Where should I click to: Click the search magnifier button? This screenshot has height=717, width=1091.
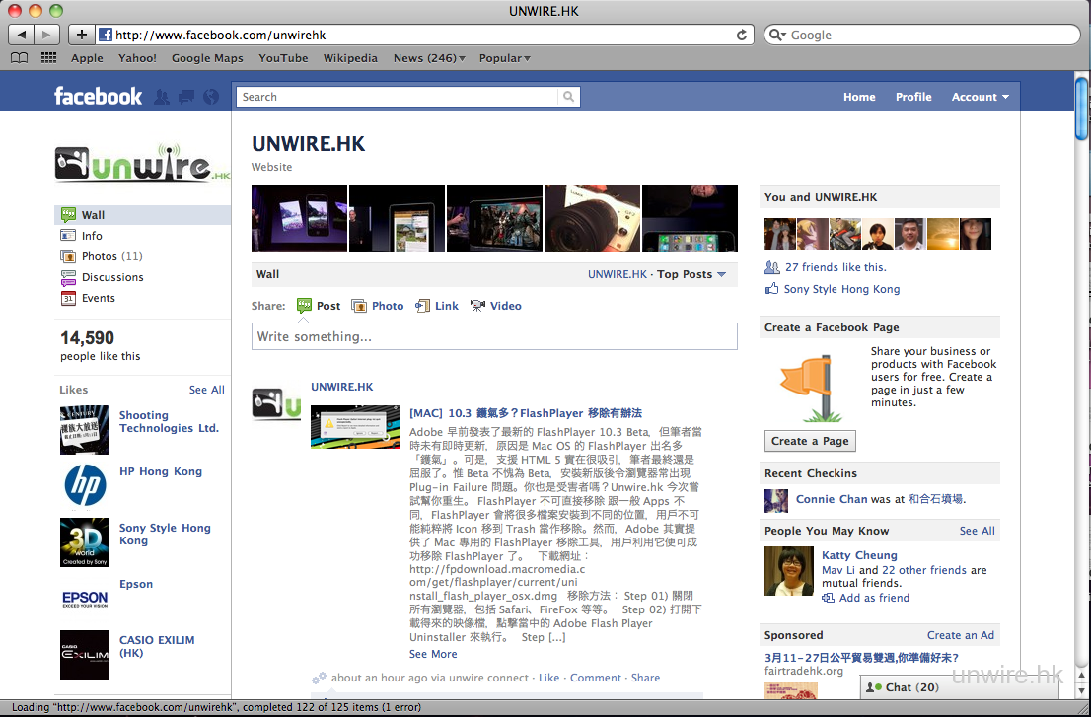click(568, 97)
